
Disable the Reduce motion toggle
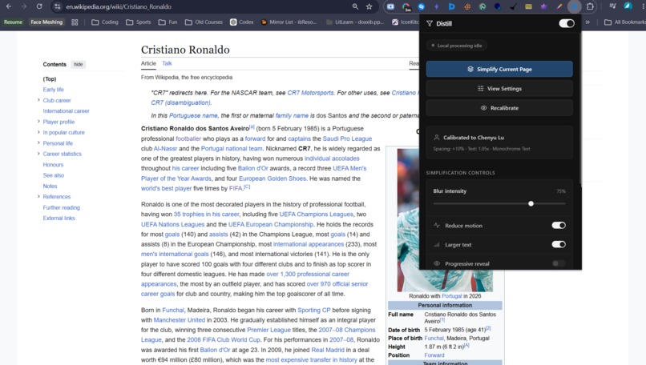tap(559, 225)
